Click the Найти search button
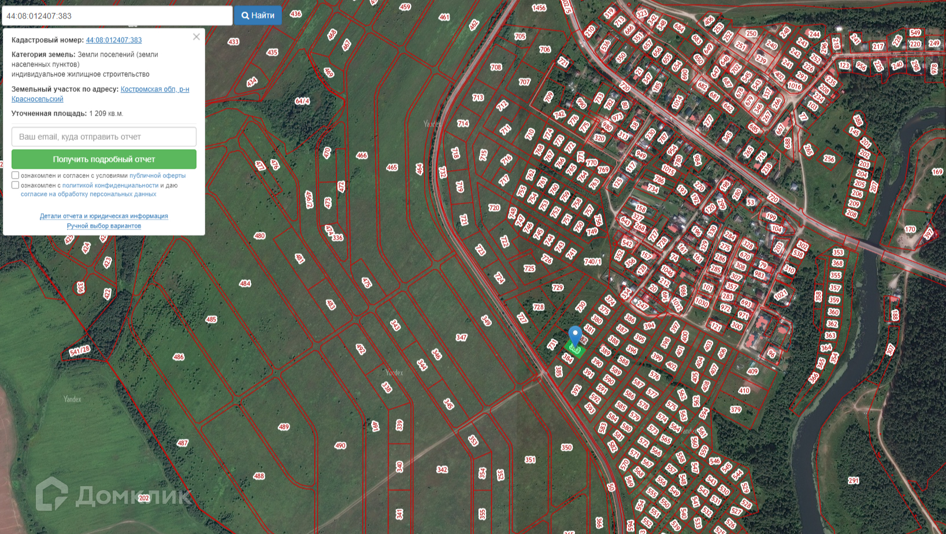The height and width of the screenshot is (534, 946). 258,16
